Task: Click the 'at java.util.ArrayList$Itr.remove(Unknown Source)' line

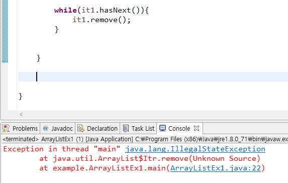Action: [150, 158]
